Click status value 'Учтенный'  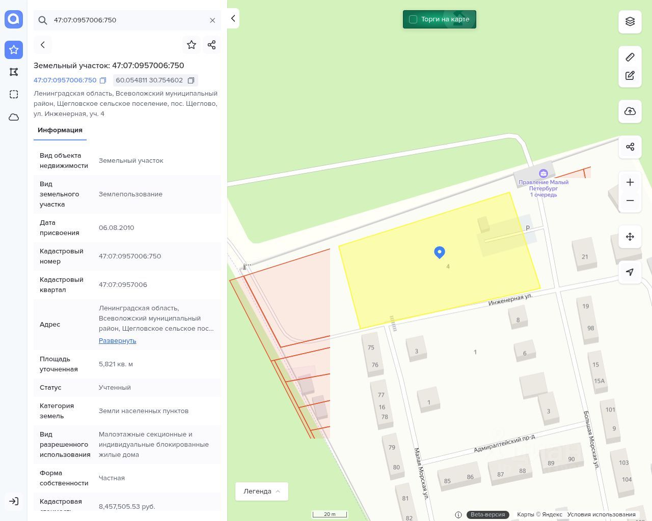(x=115, y=388)
